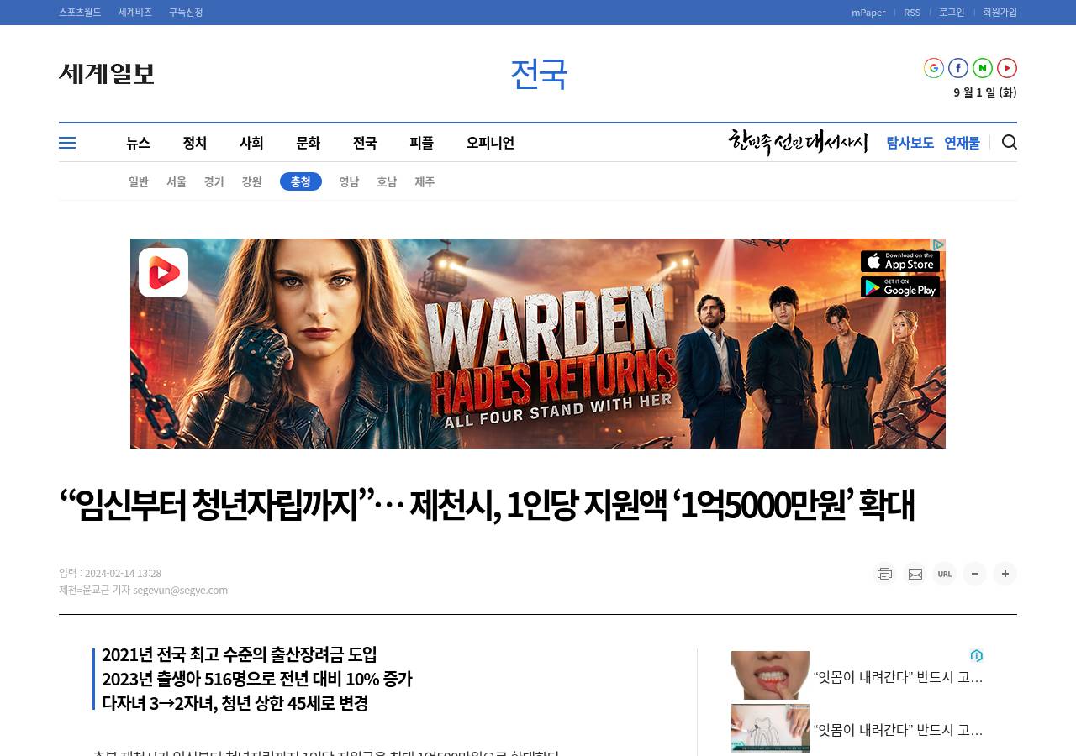Click the search magnifier icon
This screenshot has height=756, width=1076.
[1010, 142]
